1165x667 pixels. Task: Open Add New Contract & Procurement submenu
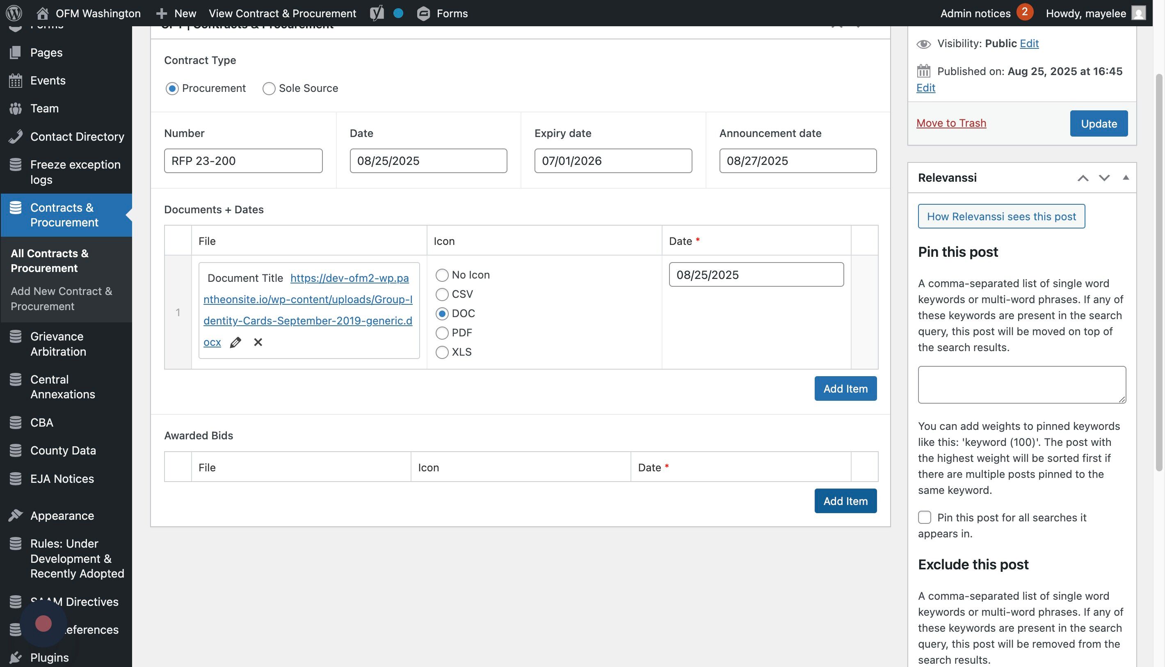coord(61,298)
